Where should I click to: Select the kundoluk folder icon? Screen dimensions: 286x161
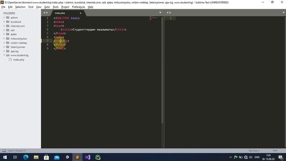pyautogui.click(x=8, y=22)
